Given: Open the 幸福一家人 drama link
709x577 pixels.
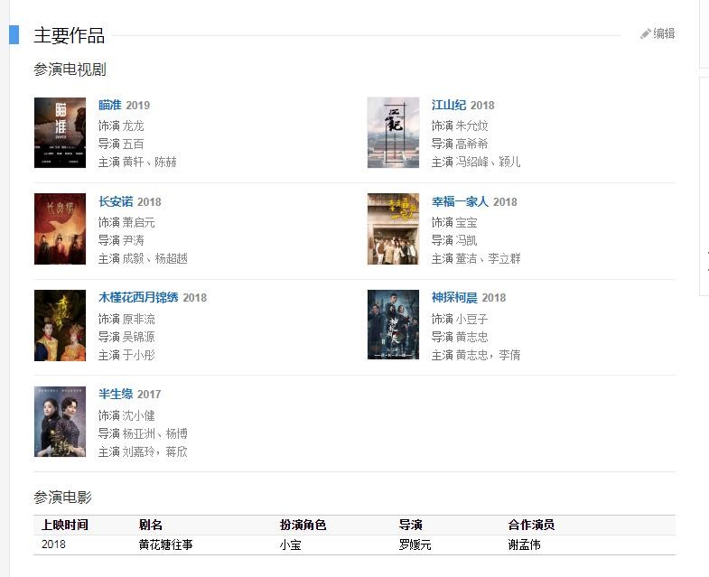Looking at the screenshot, I should (460, 201).
